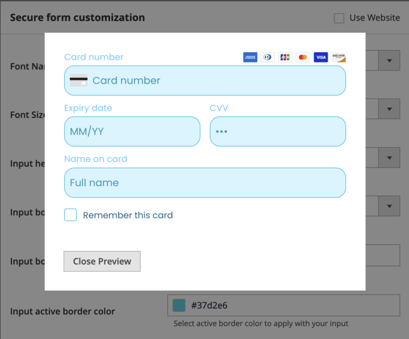409x339 pixels.
Task: Click the Diners Club card icon
Action: tap(268, 57)
